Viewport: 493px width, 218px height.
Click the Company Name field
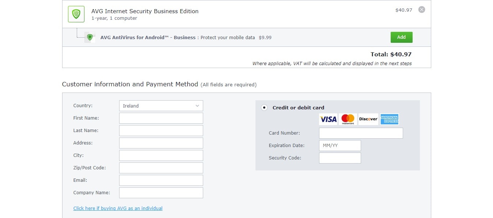(x=161, y=193)
